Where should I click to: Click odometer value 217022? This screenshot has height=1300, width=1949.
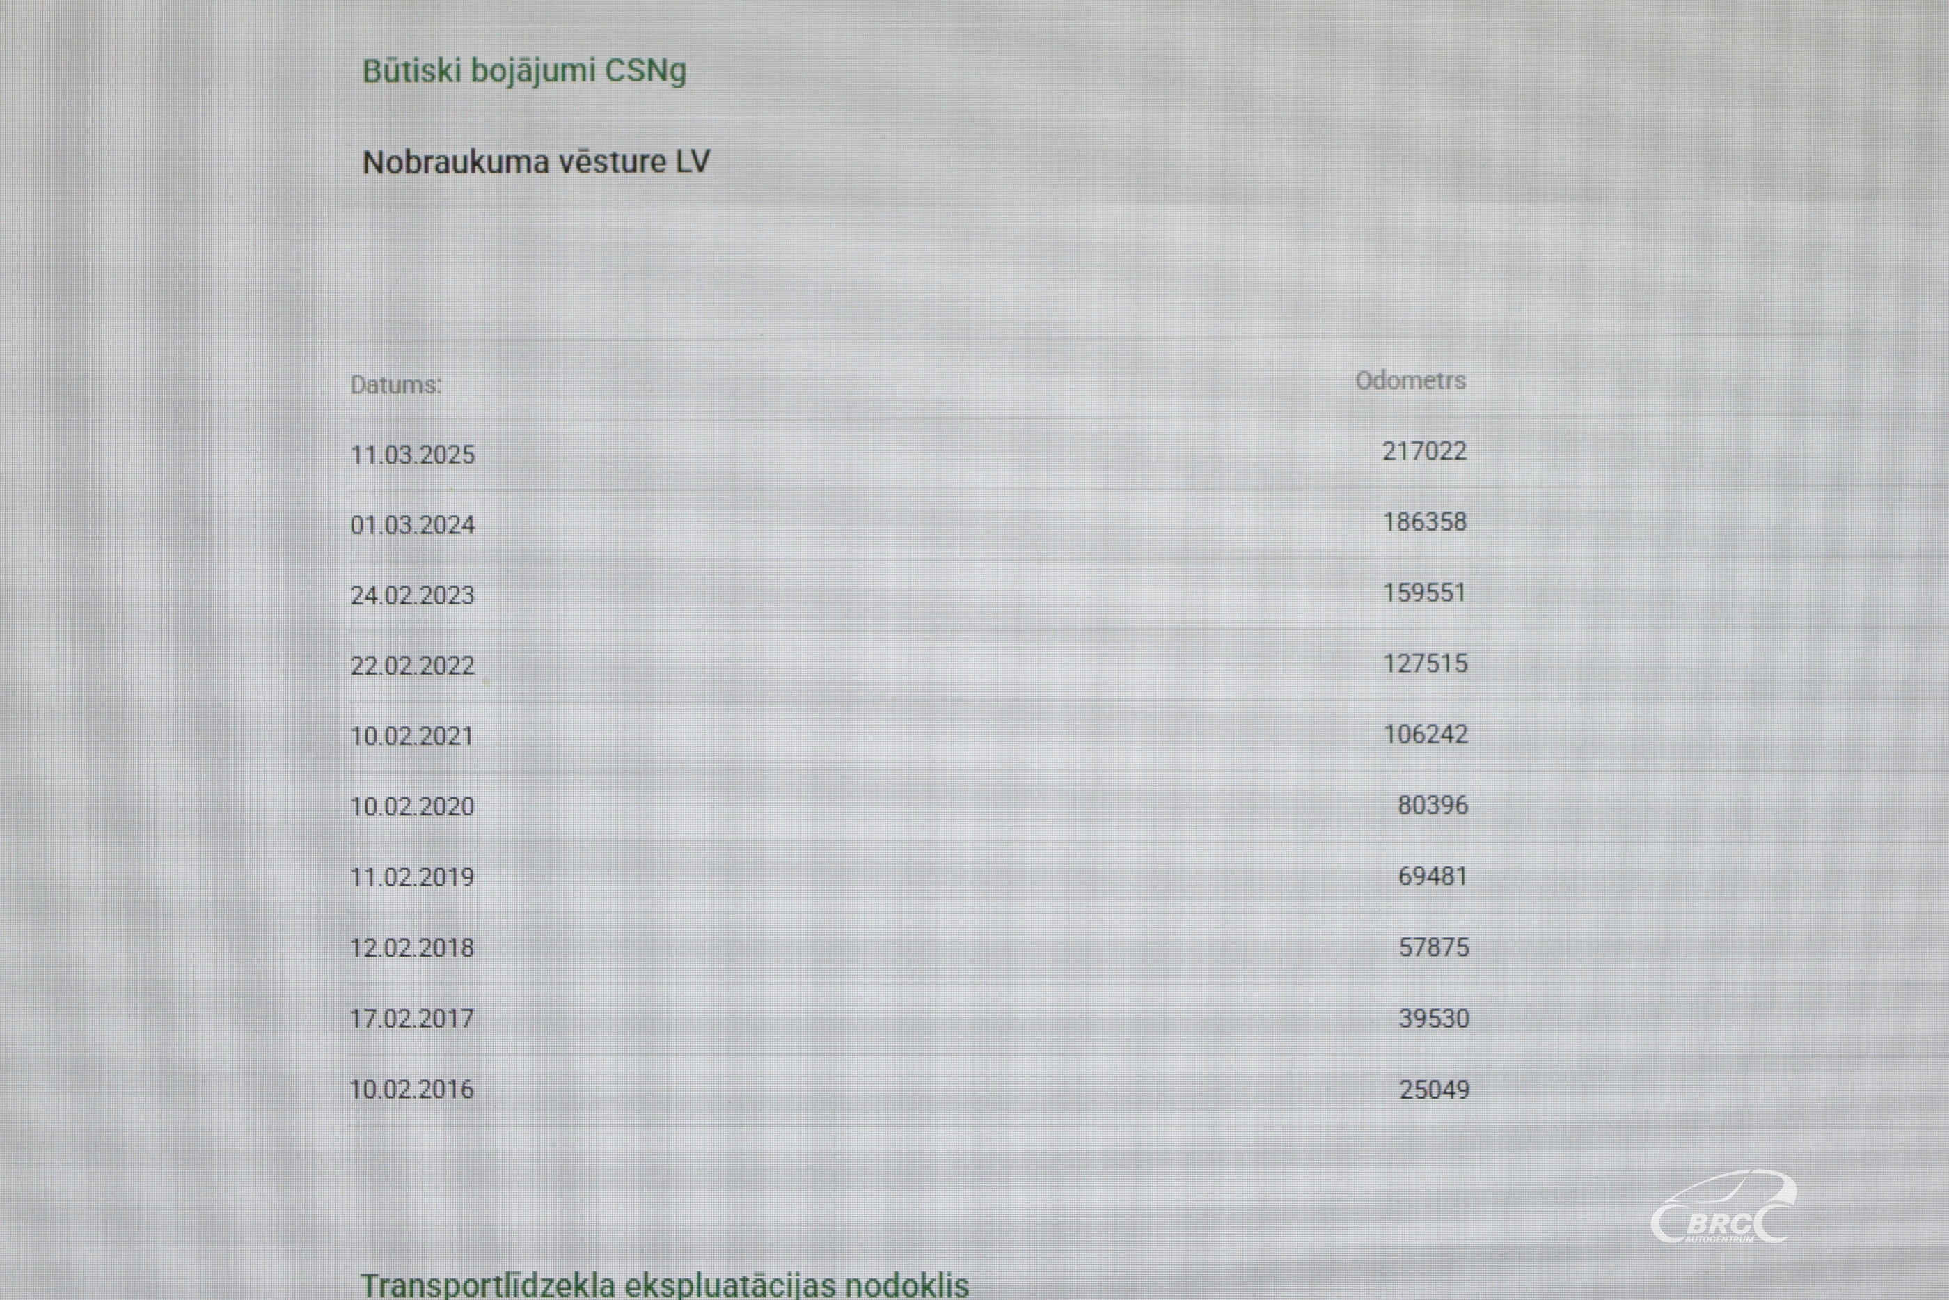(x=1423, y=451)
